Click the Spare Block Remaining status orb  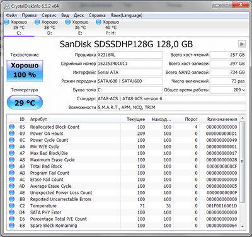[x=12, y=226]
